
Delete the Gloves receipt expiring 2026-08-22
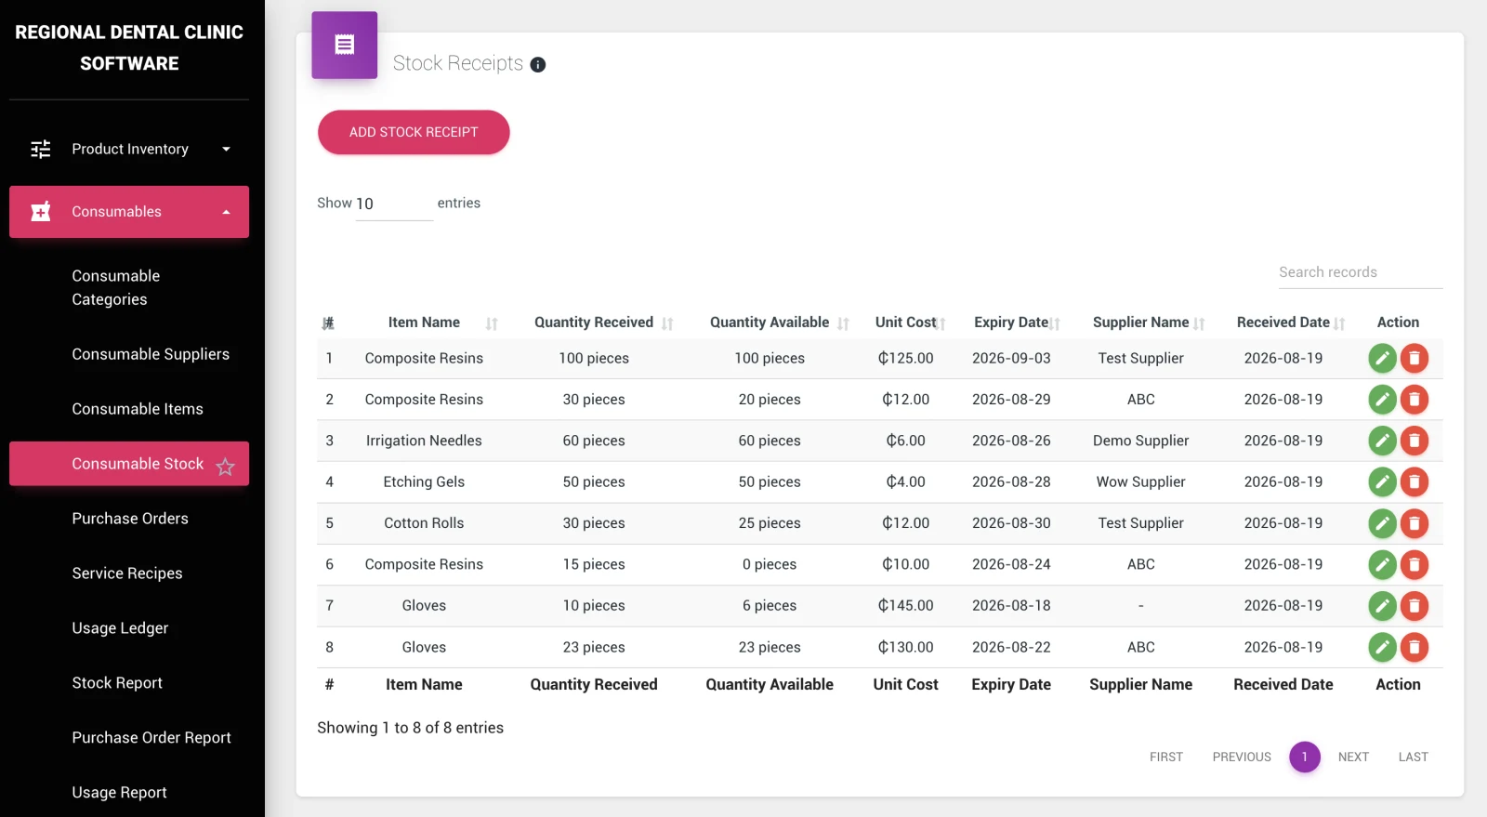pyautogui.click(x=1415, y=647)
